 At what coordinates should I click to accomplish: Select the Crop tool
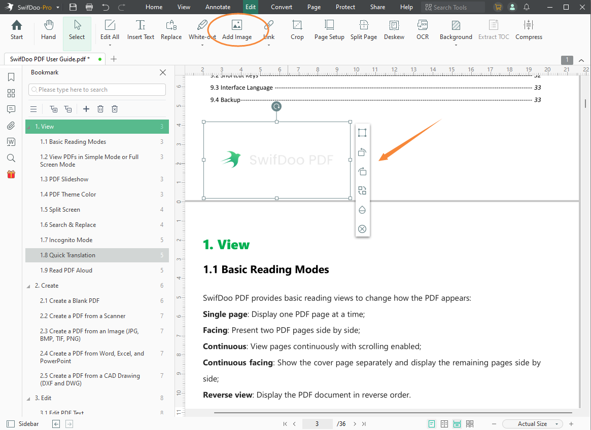297,30
